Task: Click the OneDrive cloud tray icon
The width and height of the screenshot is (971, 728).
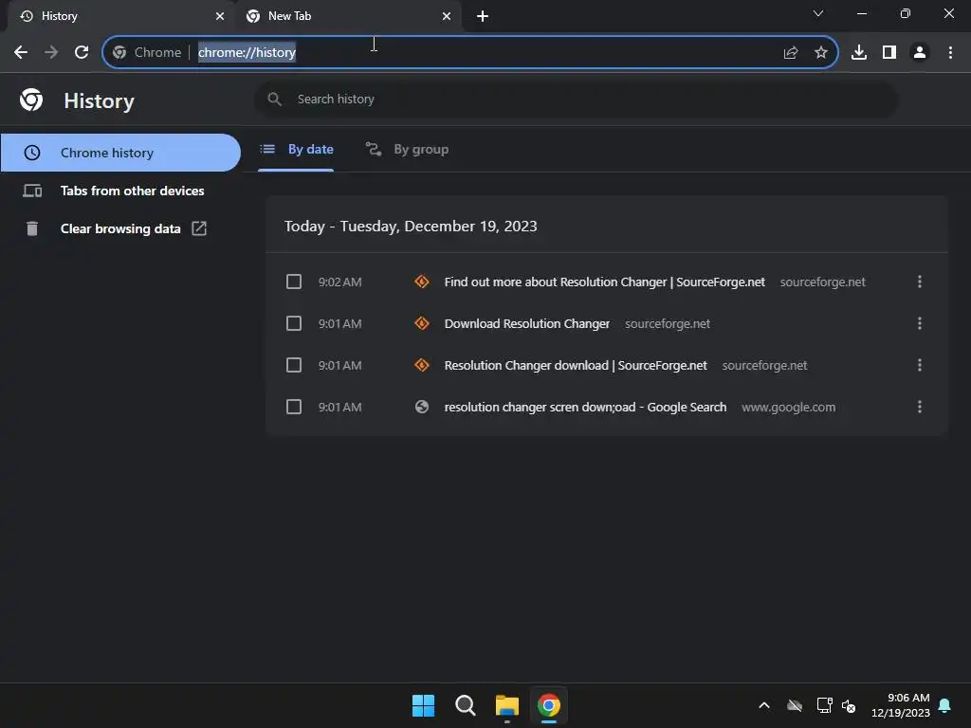Action: tap(795, 705)
